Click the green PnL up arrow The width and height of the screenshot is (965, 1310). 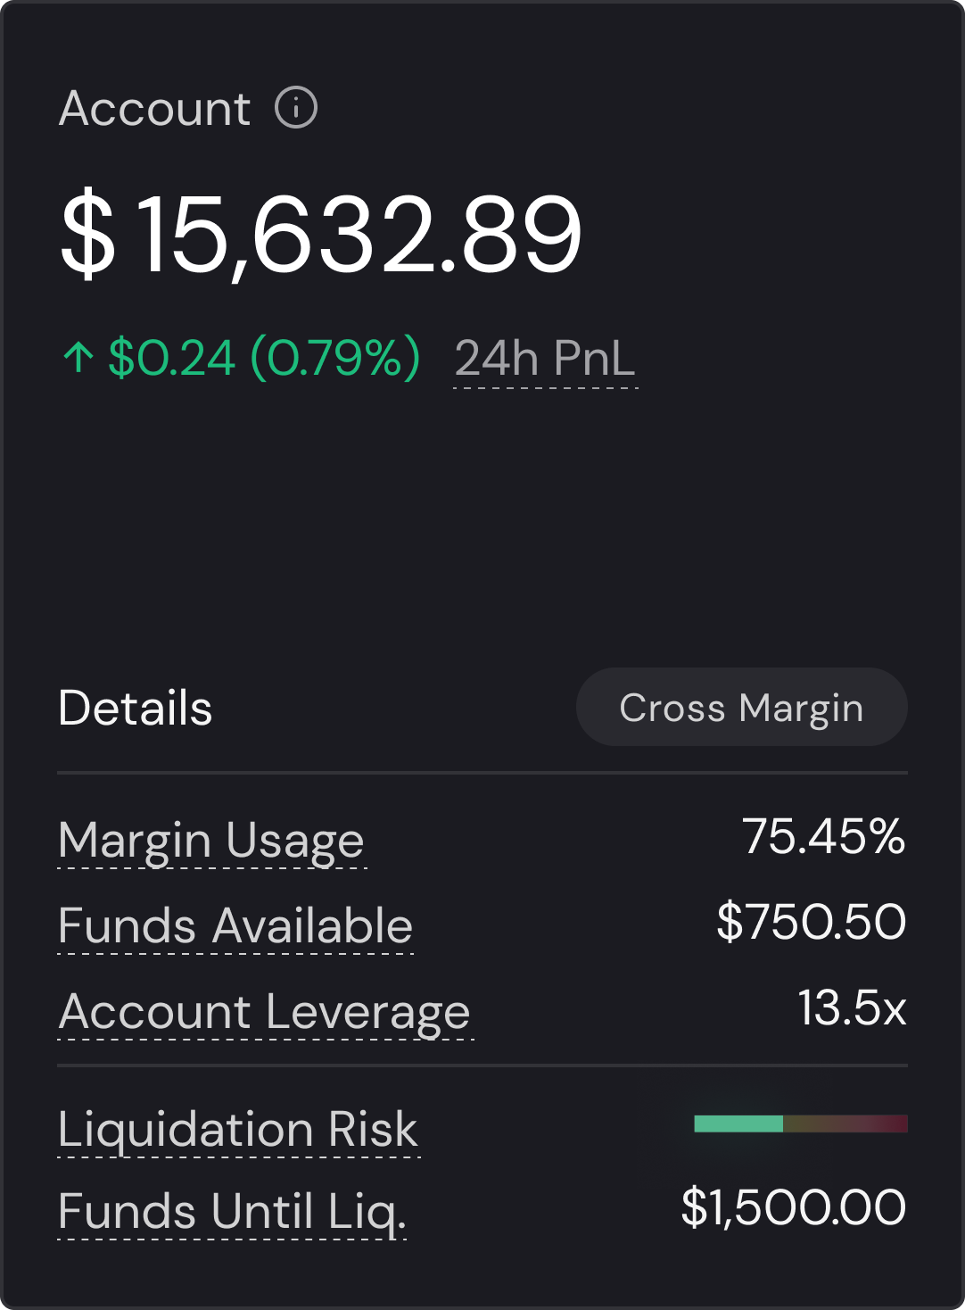tap(78, 358)
